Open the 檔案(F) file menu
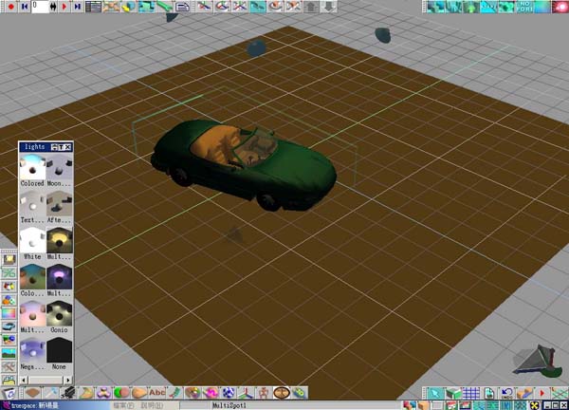This screenshot has width=569, height=410. pyautogui.click(x=122, y=405)
